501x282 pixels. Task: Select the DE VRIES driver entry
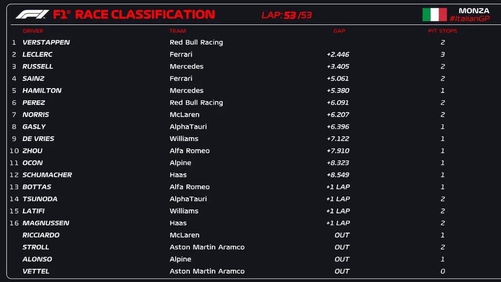38,138
